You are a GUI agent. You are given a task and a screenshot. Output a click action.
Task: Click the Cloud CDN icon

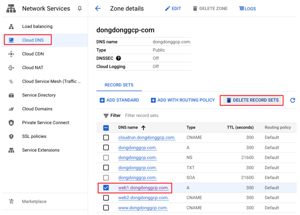click(11, 54)
